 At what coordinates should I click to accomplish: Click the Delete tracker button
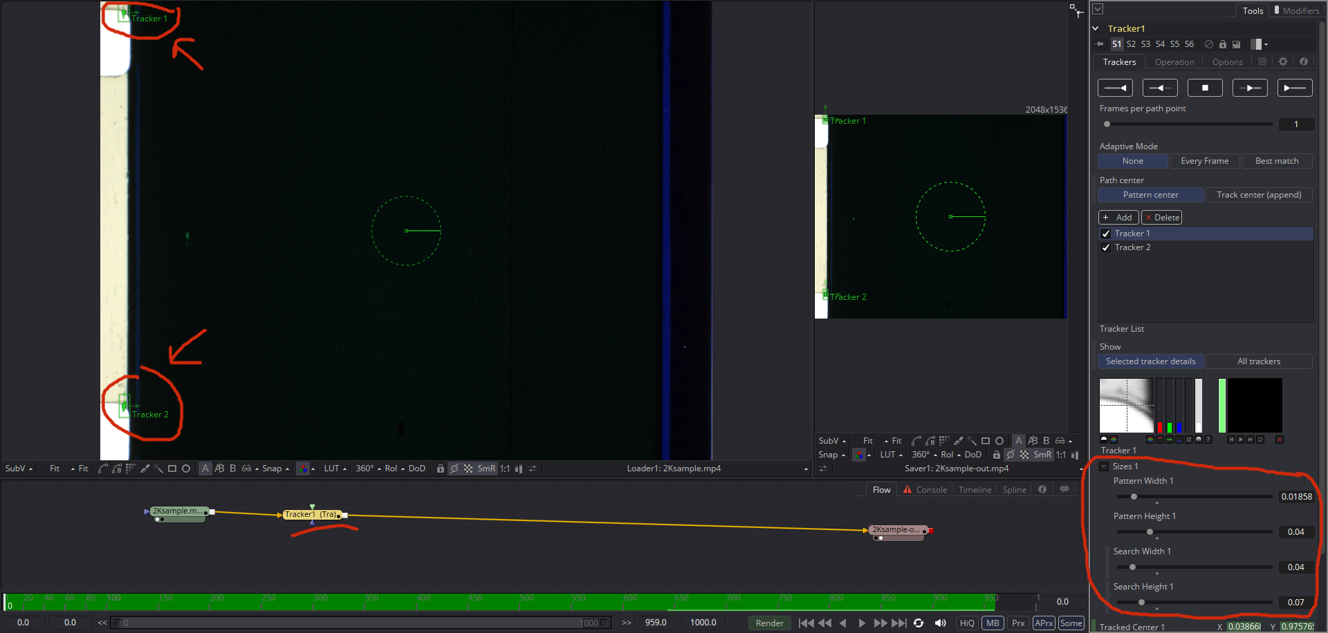tap(1161, 218)
